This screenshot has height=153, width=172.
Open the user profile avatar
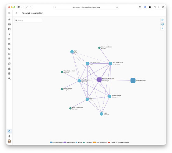coord(9,141)
